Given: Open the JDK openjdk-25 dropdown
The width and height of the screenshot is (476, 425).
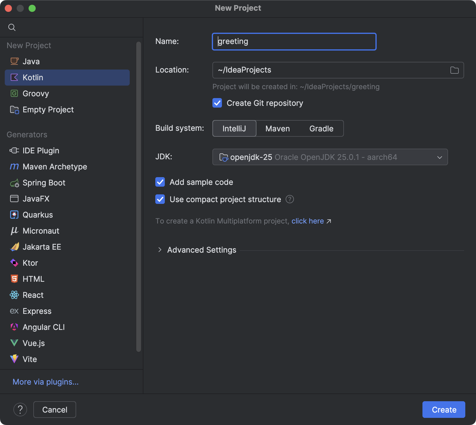Looking at the screenshot, I should pyautogui.click(x=330, y=157).
